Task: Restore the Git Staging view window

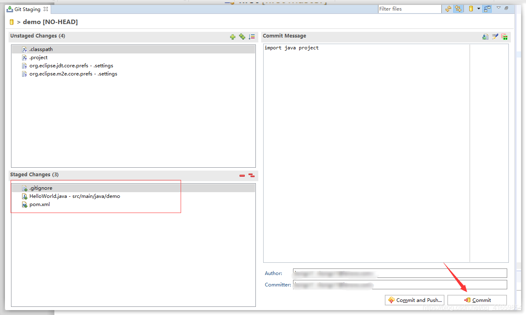Action: pyautogui.click(x=507, y=8)
